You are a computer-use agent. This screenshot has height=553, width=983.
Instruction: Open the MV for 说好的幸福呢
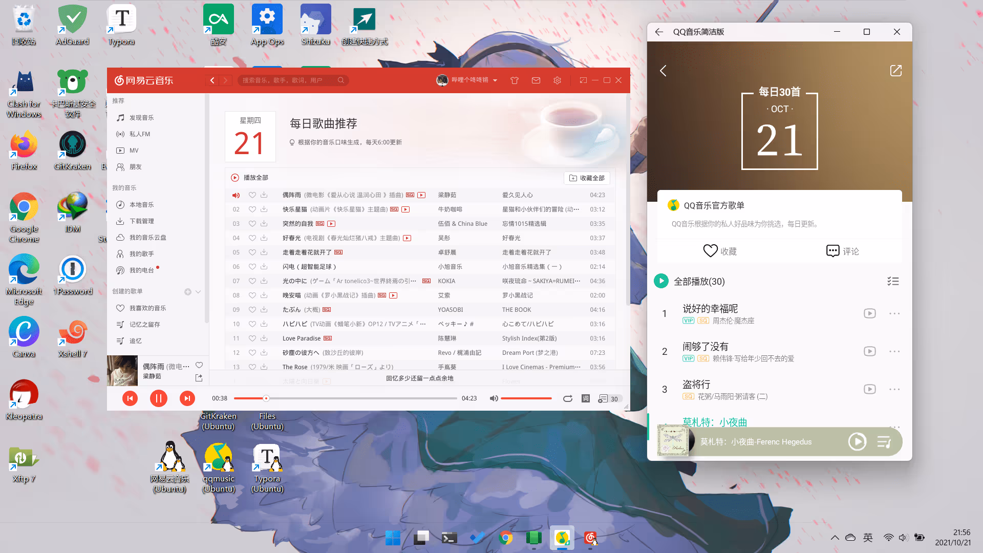coord(869,313)
